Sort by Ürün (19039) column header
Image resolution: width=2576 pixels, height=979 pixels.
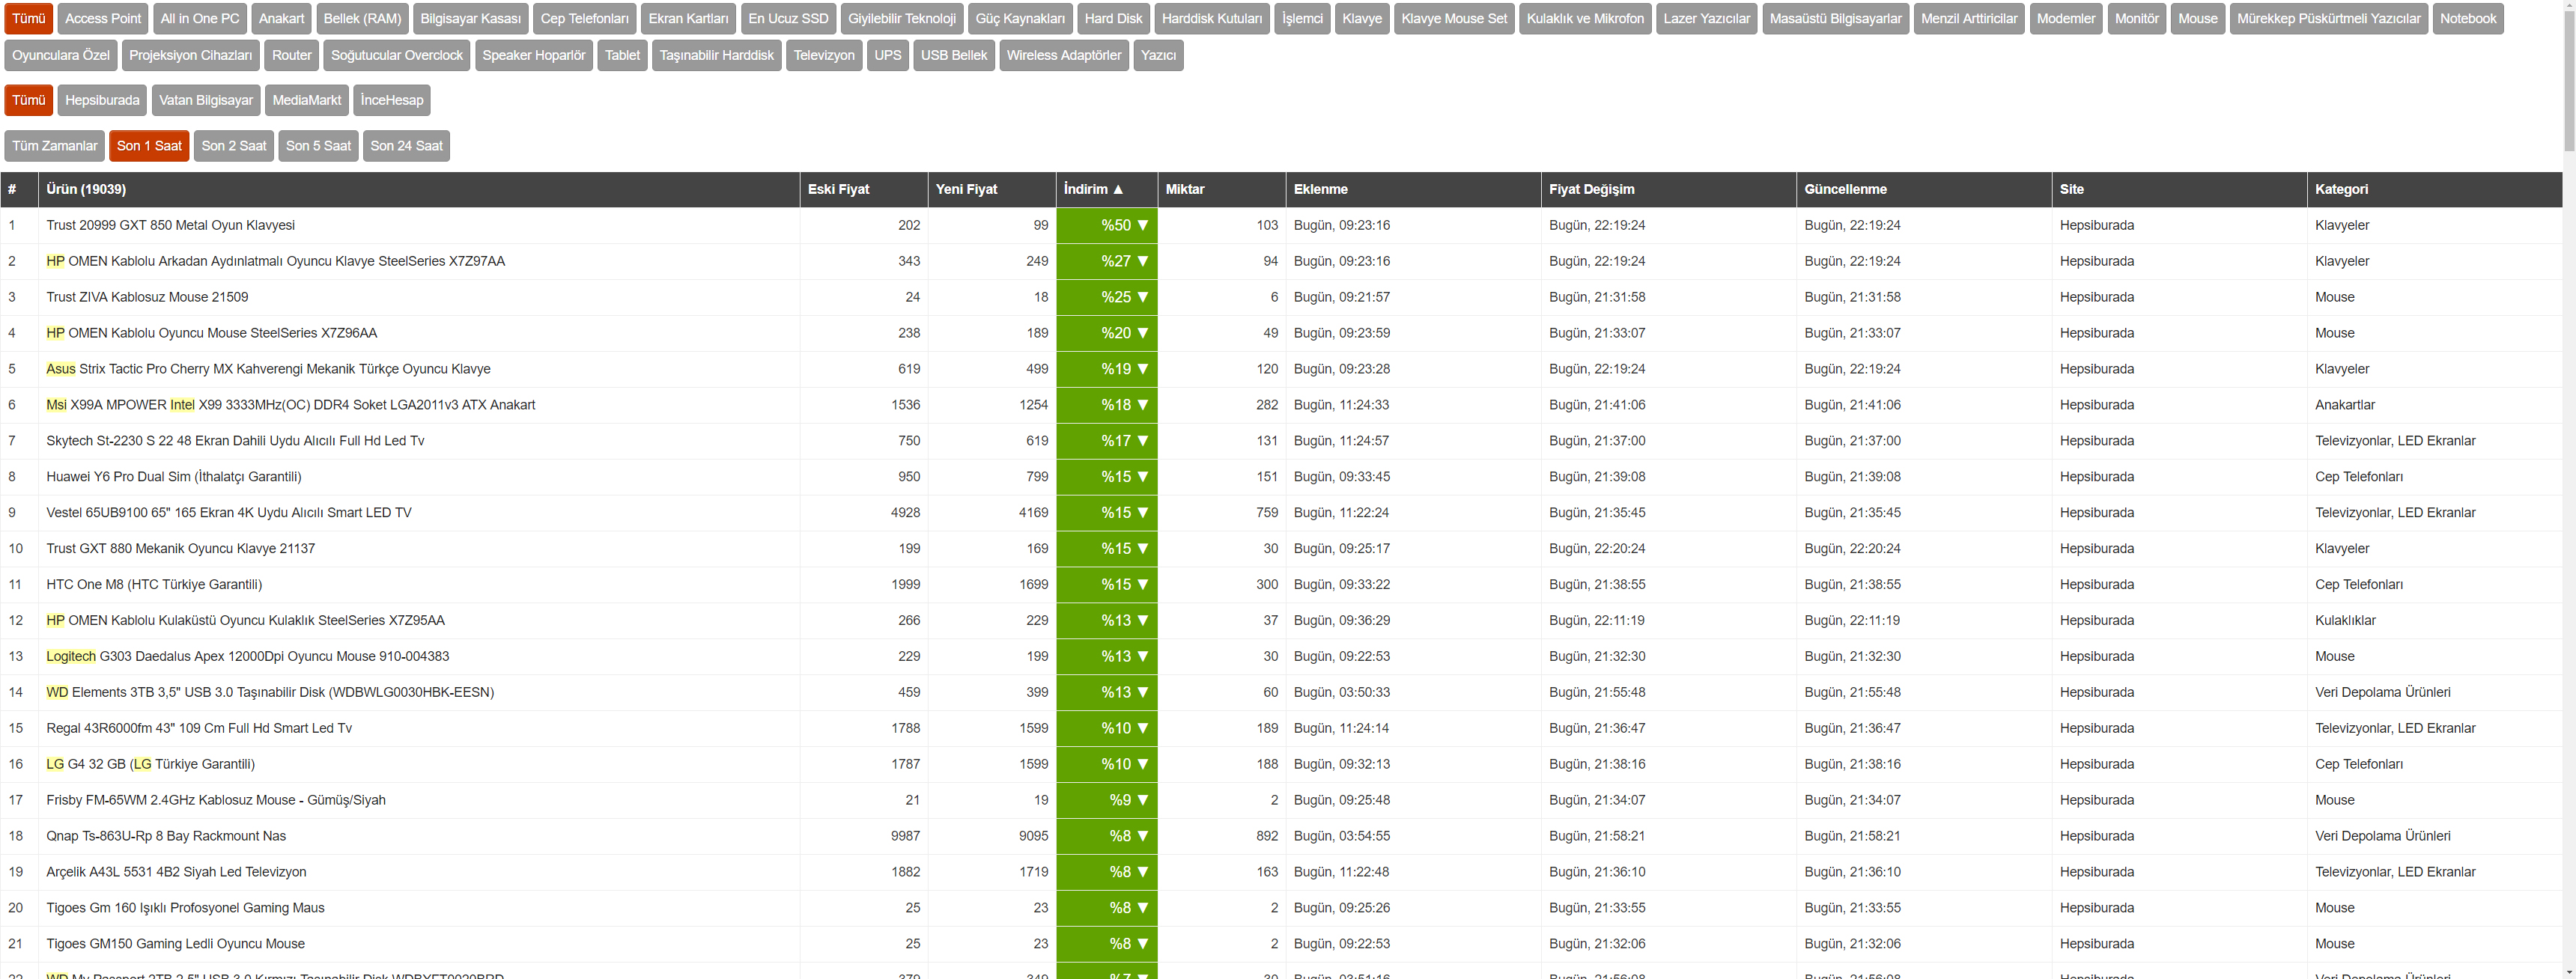[x=419, y=189]
